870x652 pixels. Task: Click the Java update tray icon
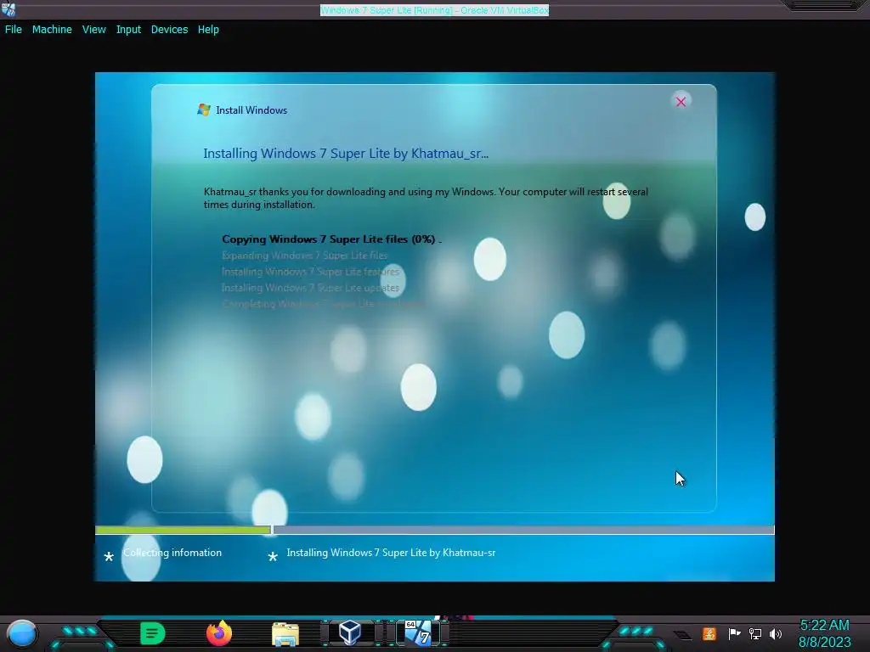[x=709, y=633]
